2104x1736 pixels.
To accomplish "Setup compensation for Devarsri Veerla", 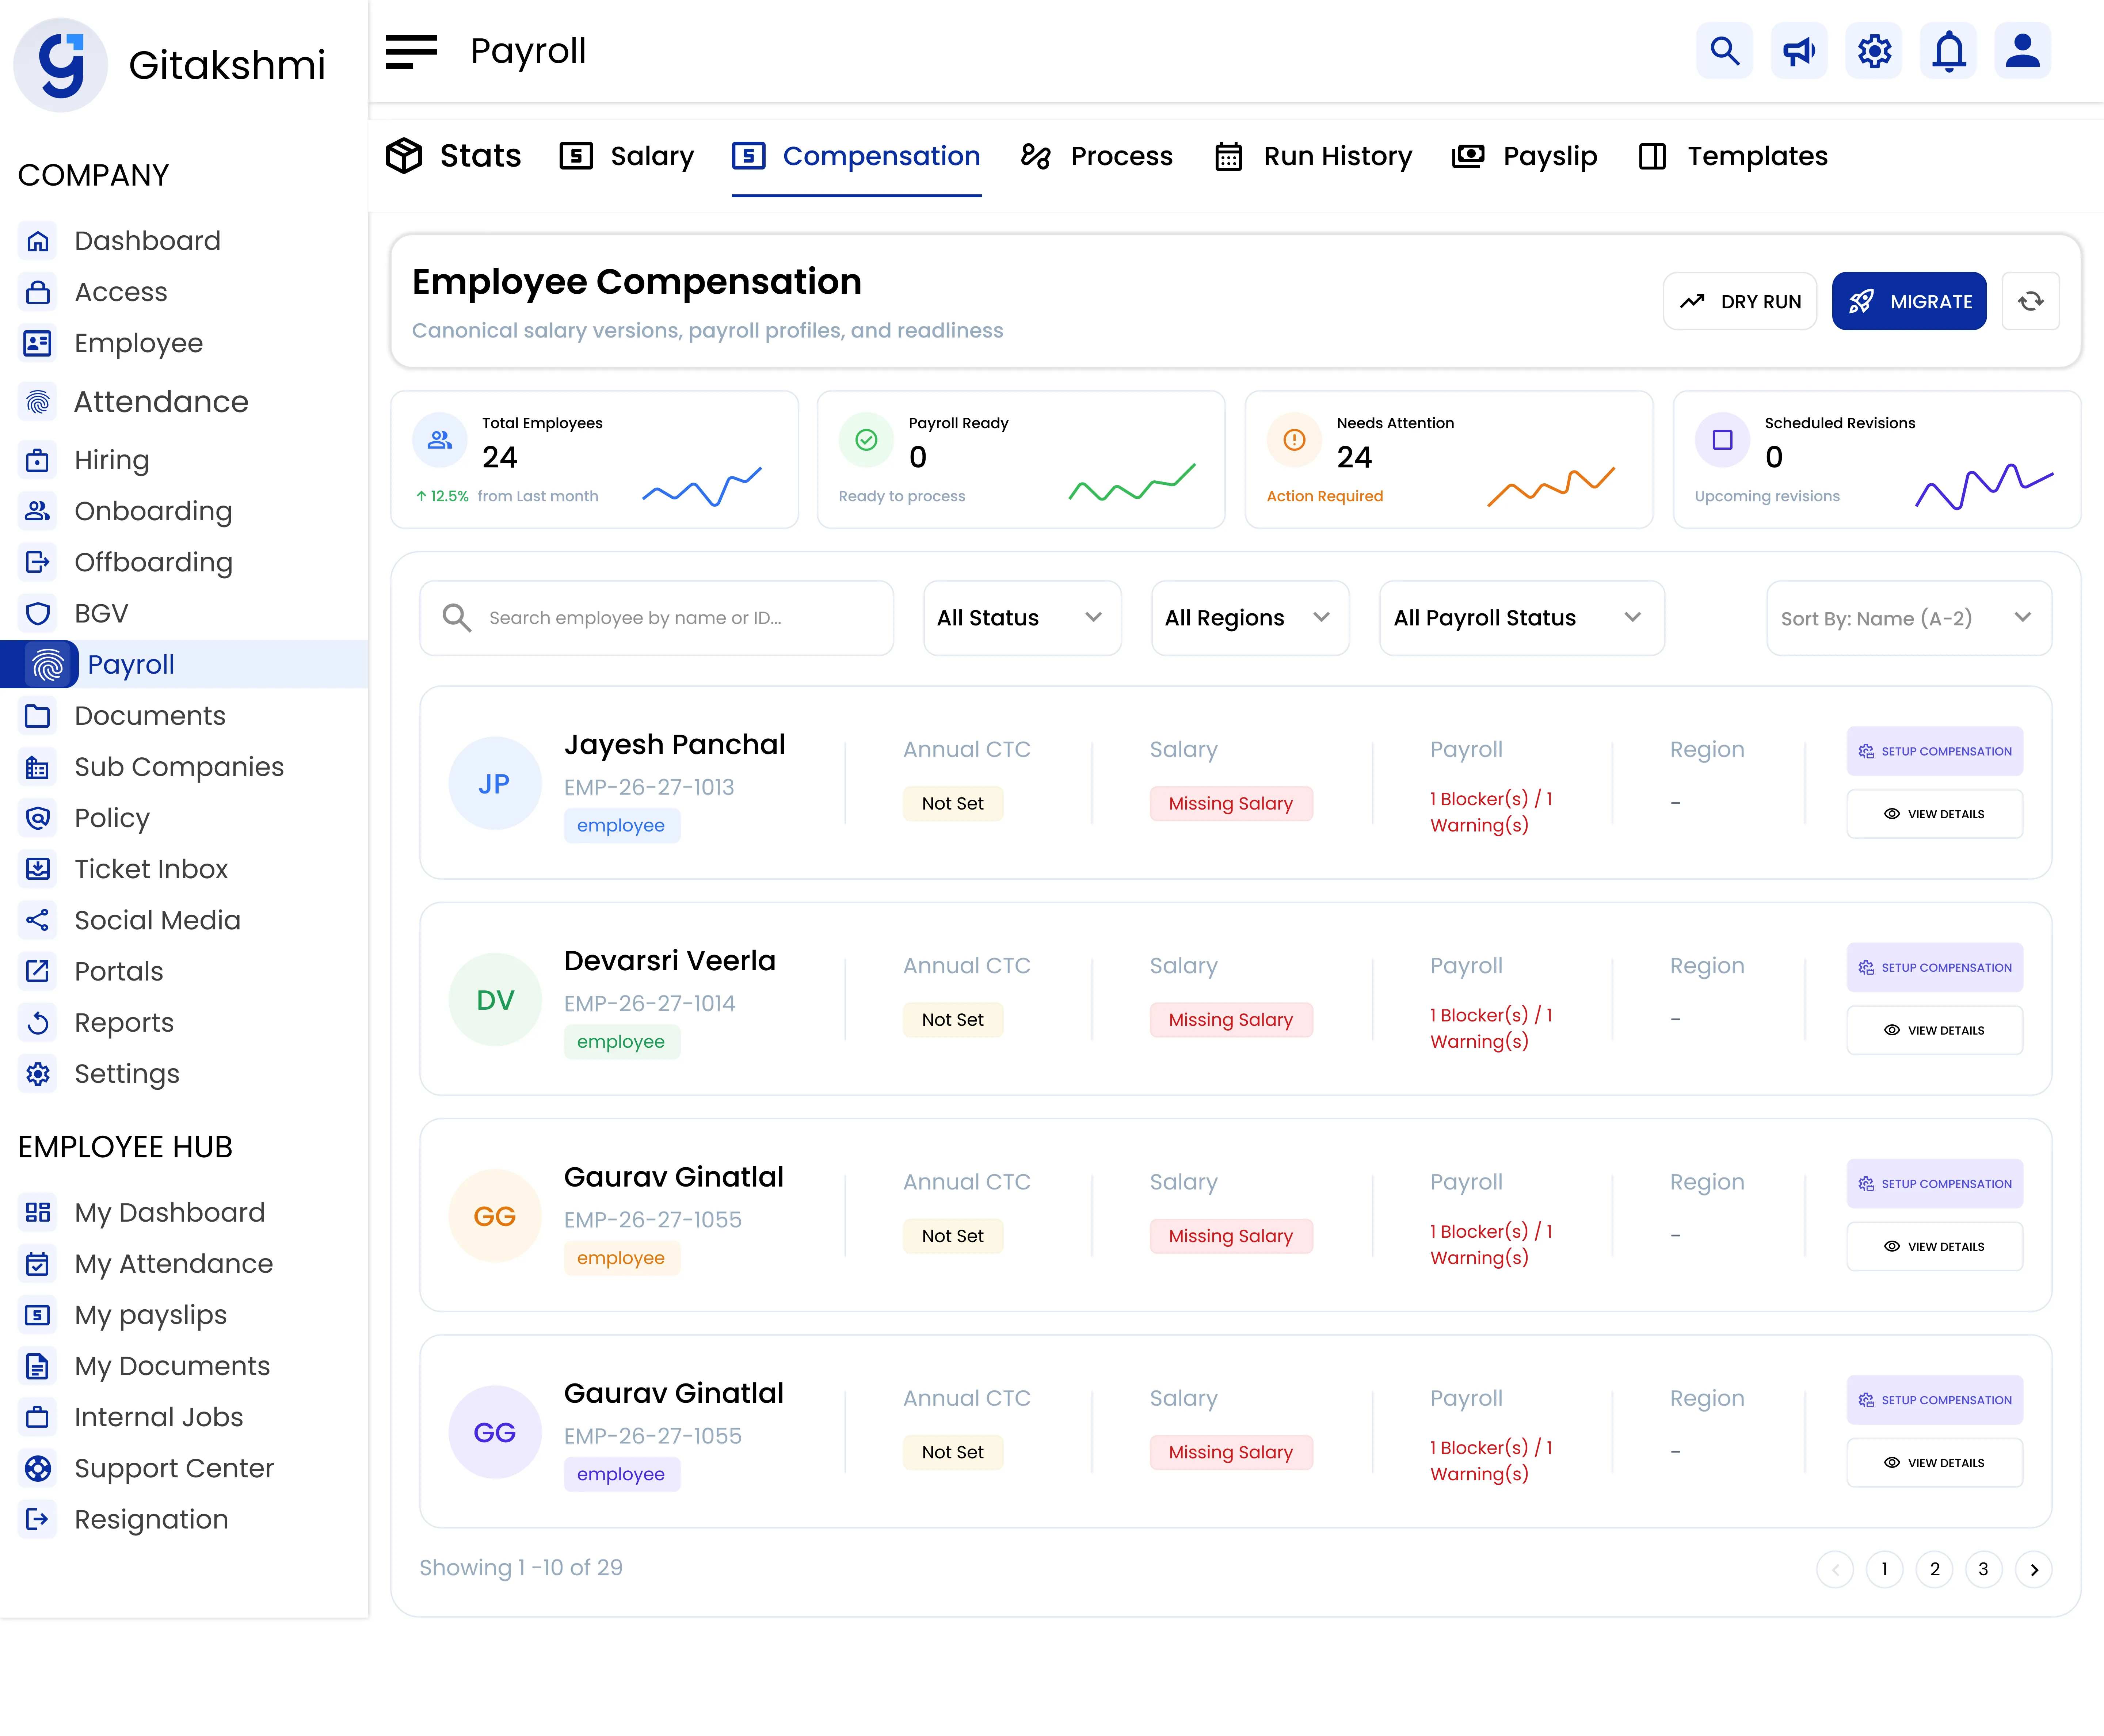I will click(1935, 967).
